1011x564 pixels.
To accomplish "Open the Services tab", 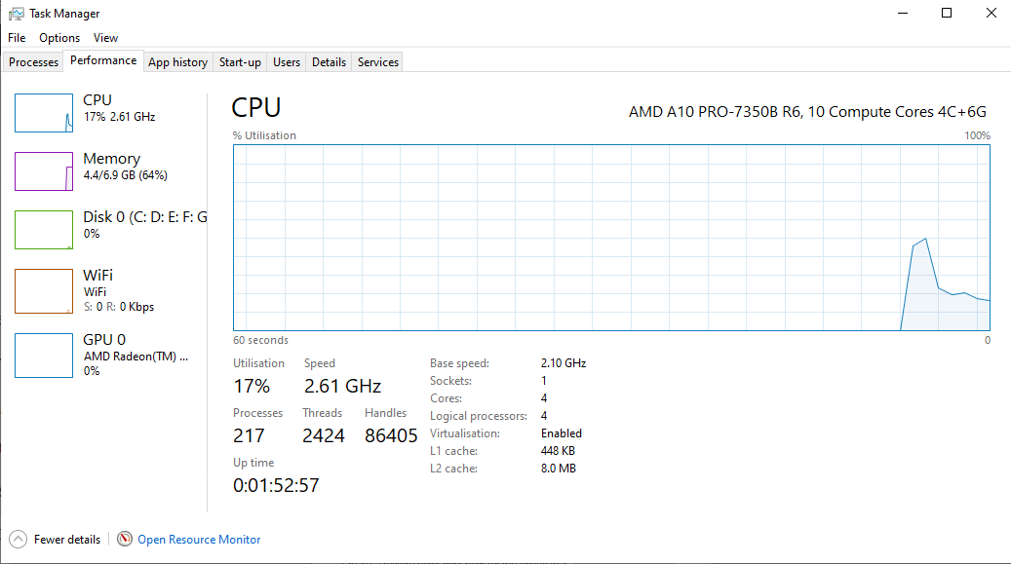I will pyautogui.click(x=378, y=62).
